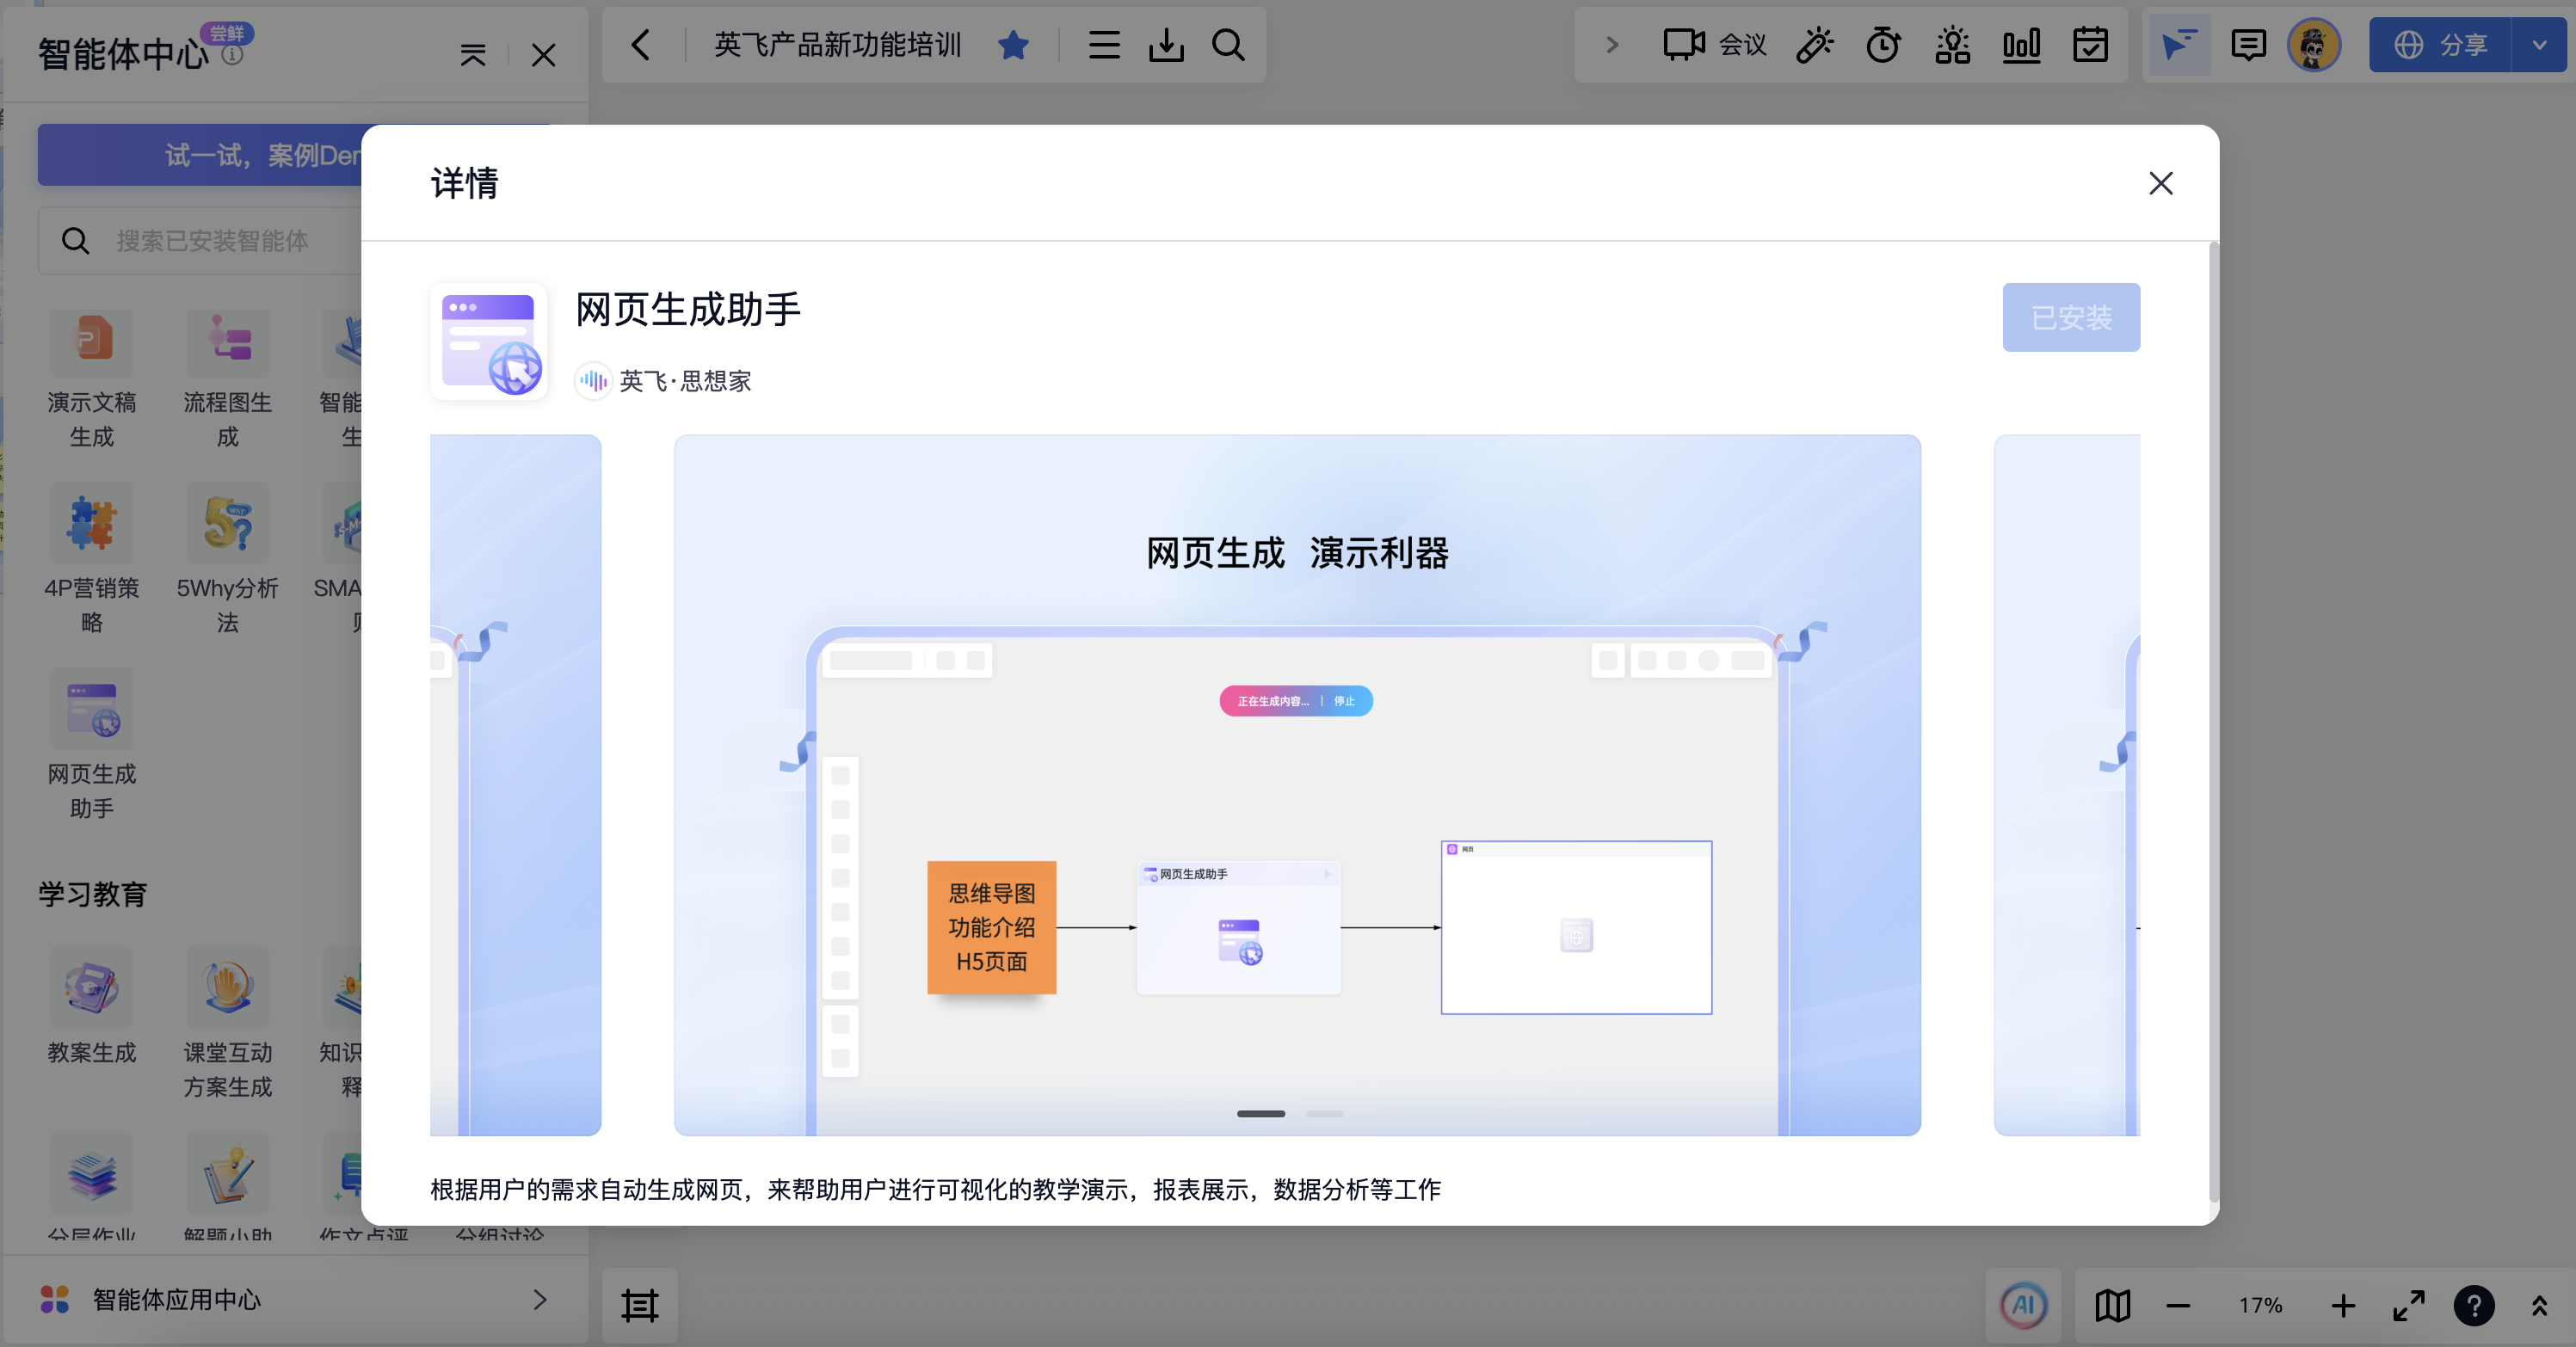The height and width of the screenshot is (1347, 2576).
Task: Click the download/export icon
Action: (1166, 45)
